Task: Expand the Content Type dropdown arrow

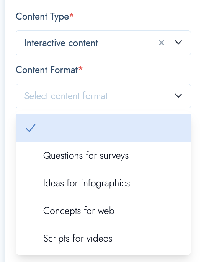Action: 178,42
